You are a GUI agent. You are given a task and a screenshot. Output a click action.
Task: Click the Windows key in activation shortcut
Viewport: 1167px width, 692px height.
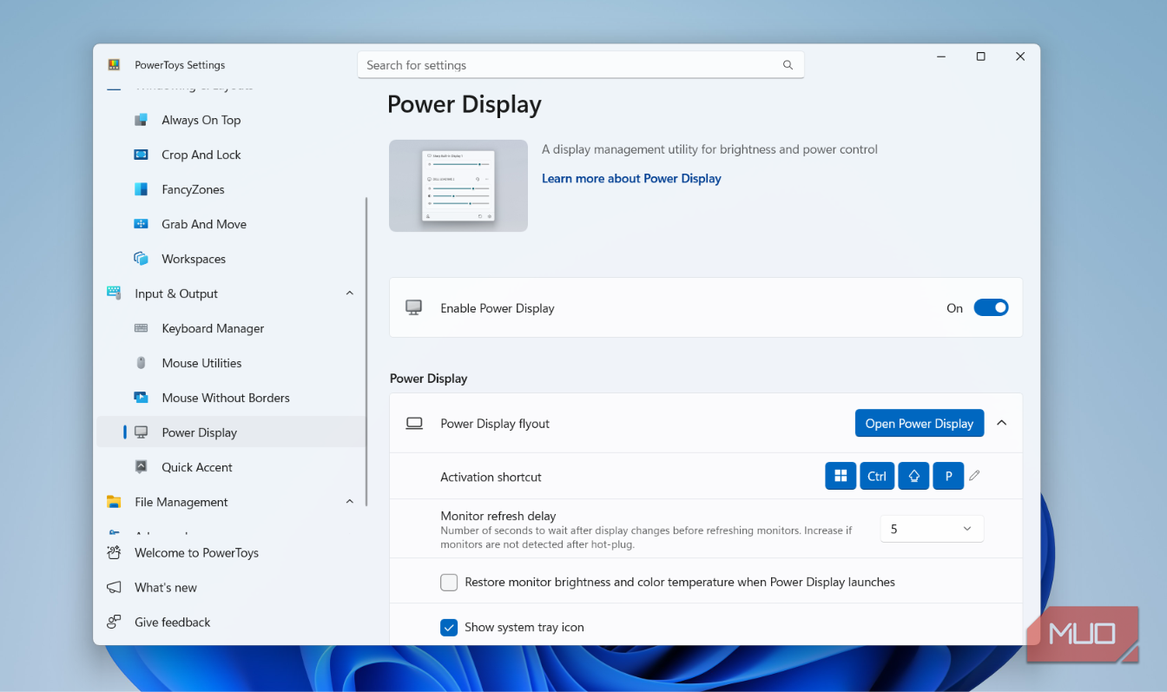coord(841,476)
